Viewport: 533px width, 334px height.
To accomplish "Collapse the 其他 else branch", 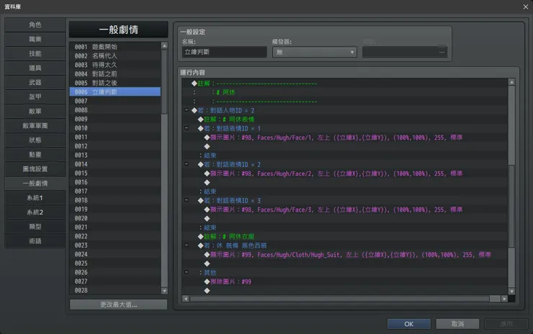I will click(x=187, y=272).
